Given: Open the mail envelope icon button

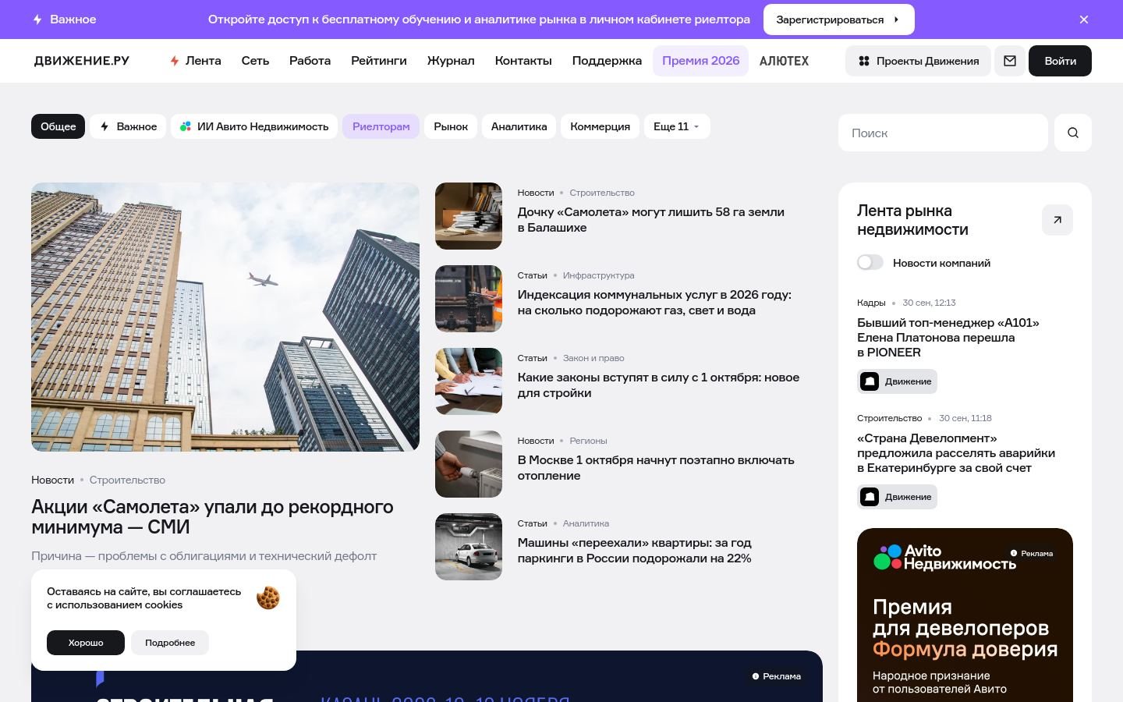Looking at the screenshot, I should (1010, 61).
